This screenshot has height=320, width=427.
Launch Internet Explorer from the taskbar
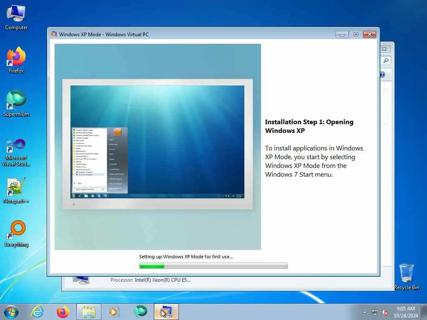point(37,312)
